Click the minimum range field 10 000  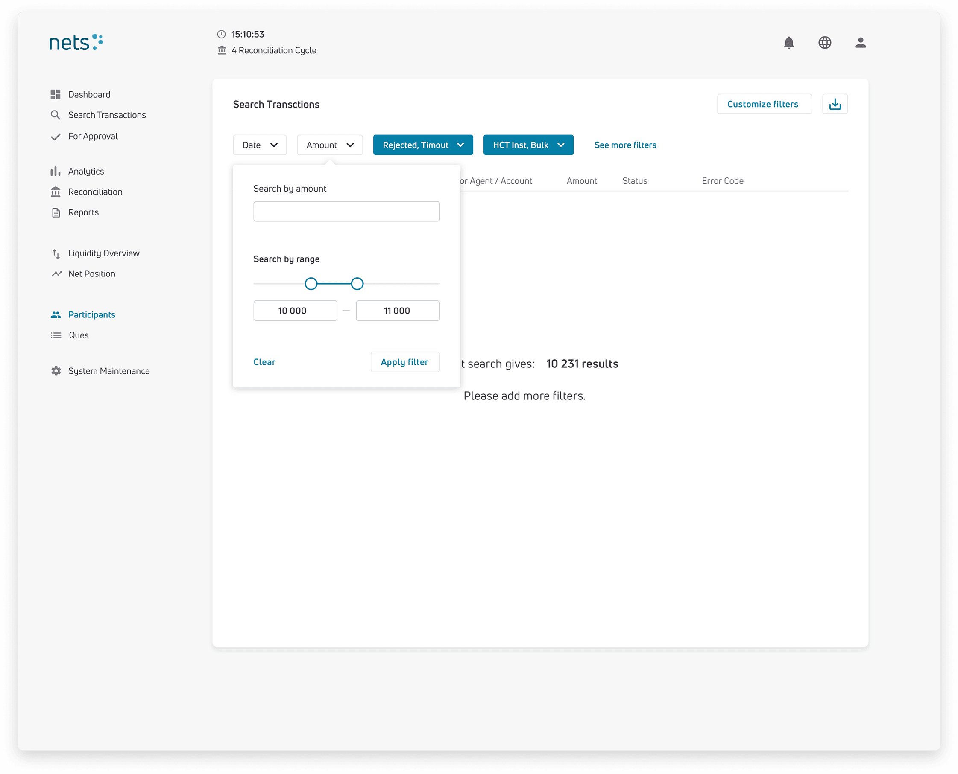coord(295,310)
